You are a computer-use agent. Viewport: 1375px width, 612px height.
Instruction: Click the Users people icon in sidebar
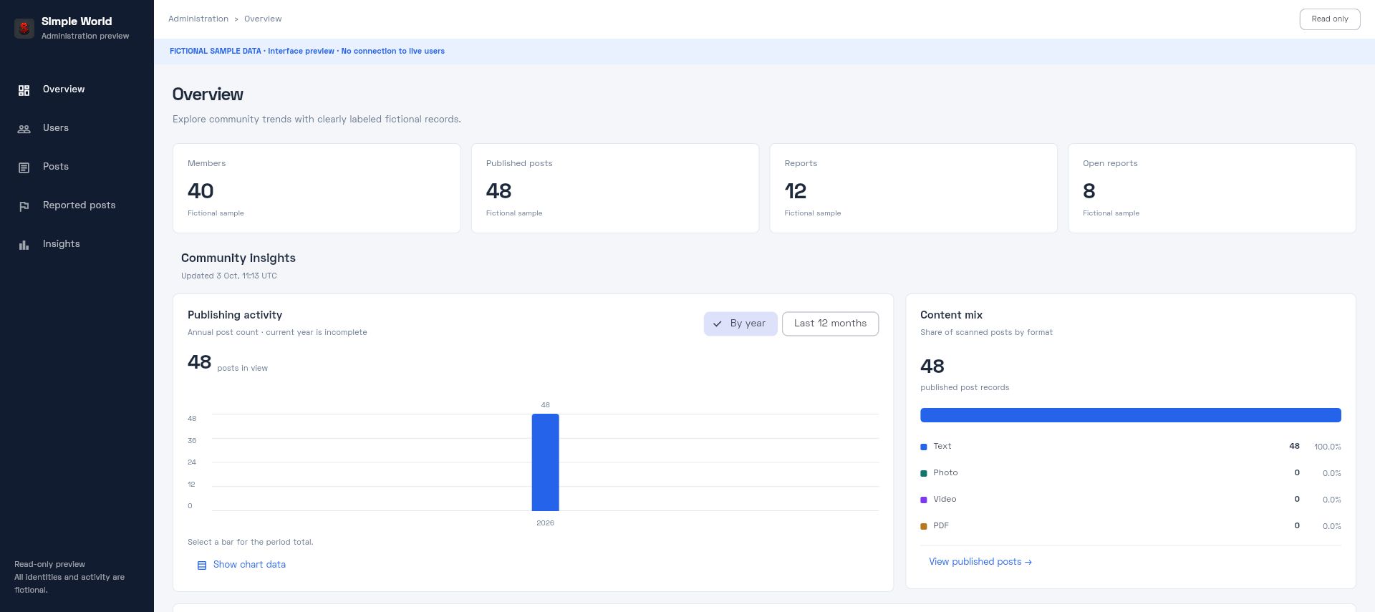point(24,129)
